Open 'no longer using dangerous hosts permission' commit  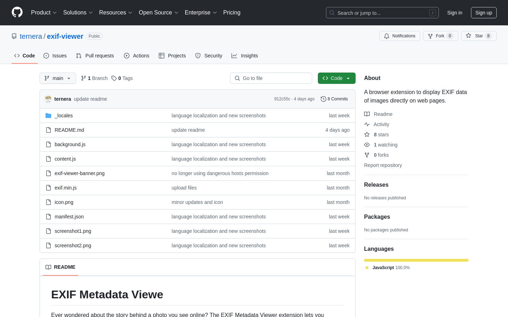point(220,173)
